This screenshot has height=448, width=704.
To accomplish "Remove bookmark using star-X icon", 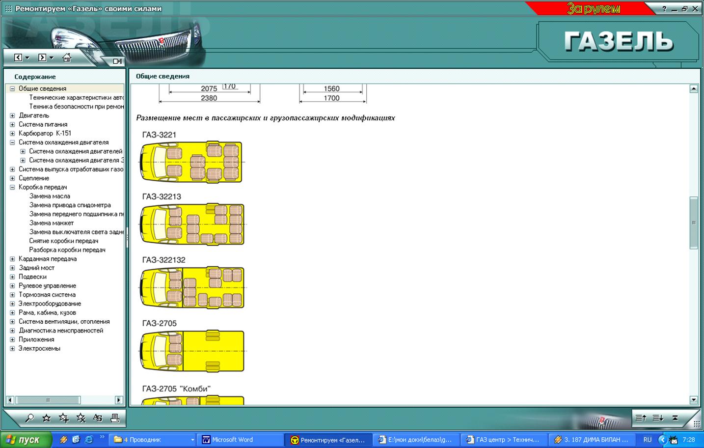I will (x=81, y=418).
